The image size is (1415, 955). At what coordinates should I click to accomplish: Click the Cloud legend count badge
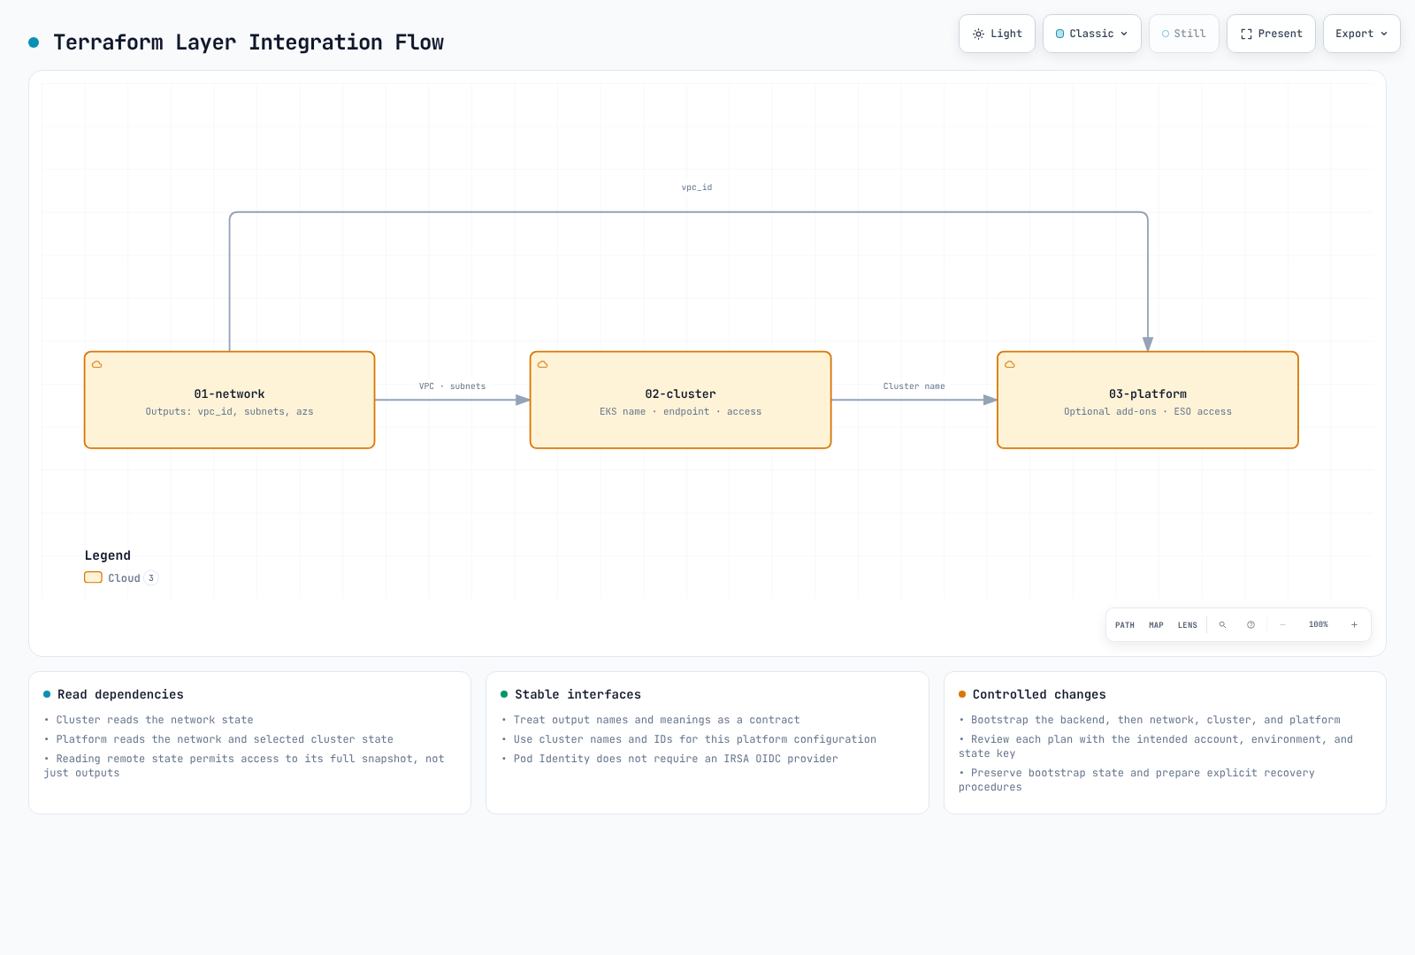pos(151,578)
